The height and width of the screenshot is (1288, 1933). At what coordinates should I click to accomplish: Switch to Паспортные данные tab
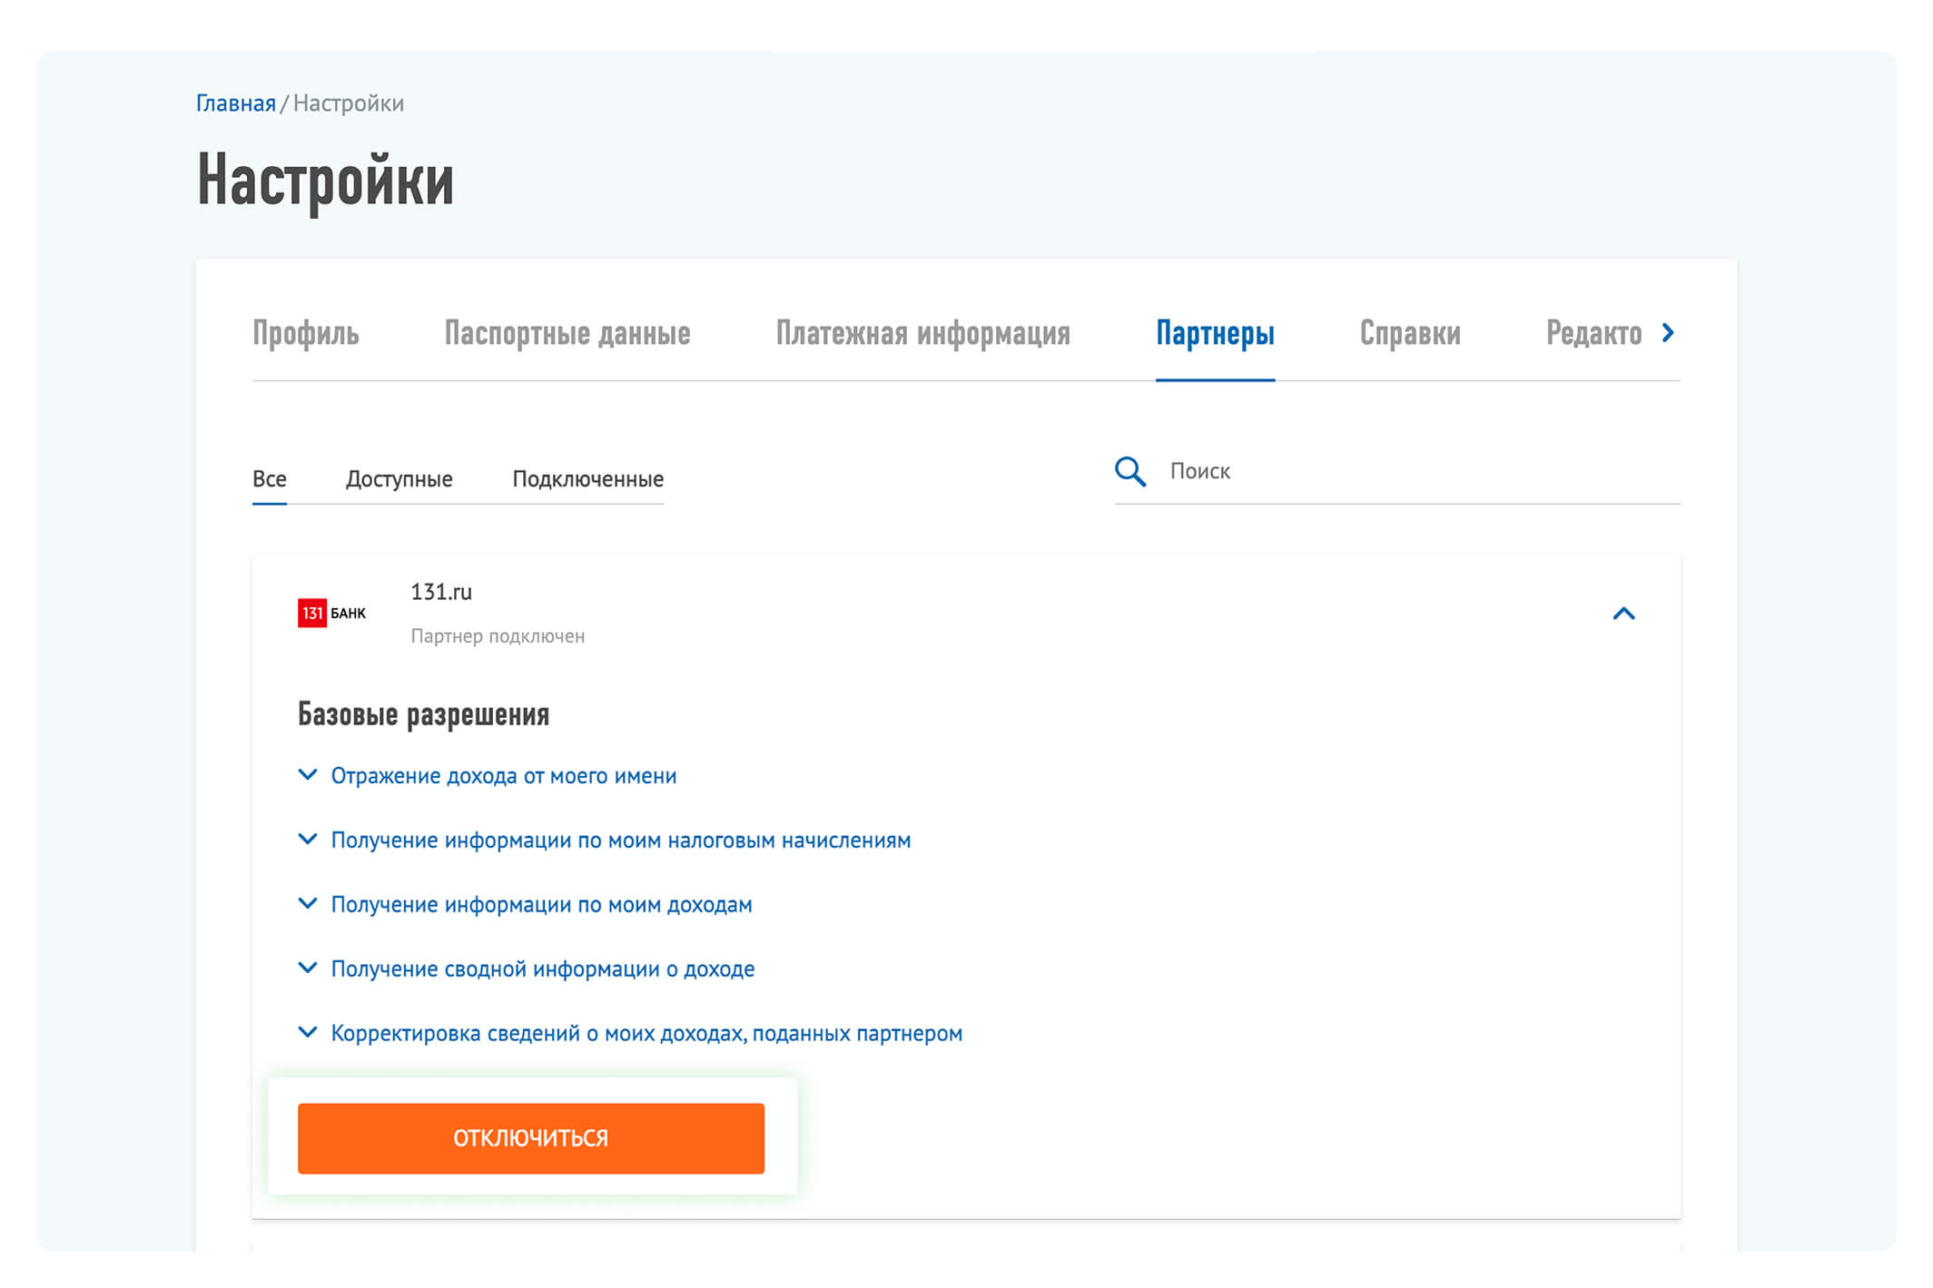567,333
